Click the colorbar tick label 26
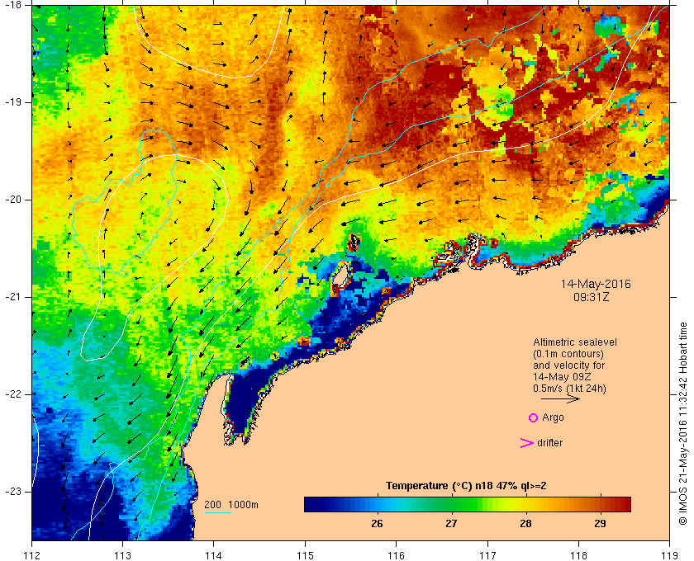 coord(377,524)
